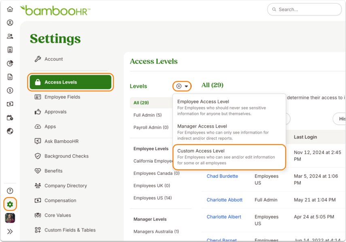The height and width of the screenshot is (242, 346).
Task: Click the Employee Fields card icon
Action: point(38,97)
